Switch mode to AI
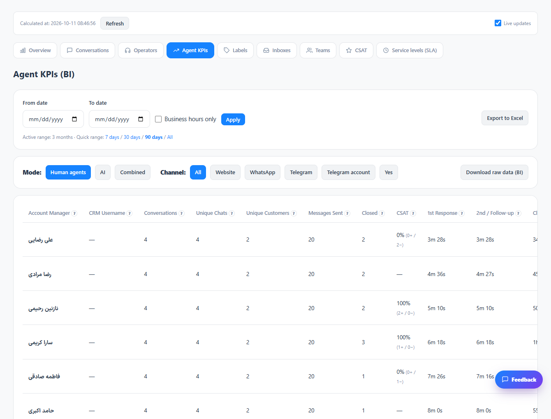Screen dimensions: 551x419 click(x=103, y=173)
